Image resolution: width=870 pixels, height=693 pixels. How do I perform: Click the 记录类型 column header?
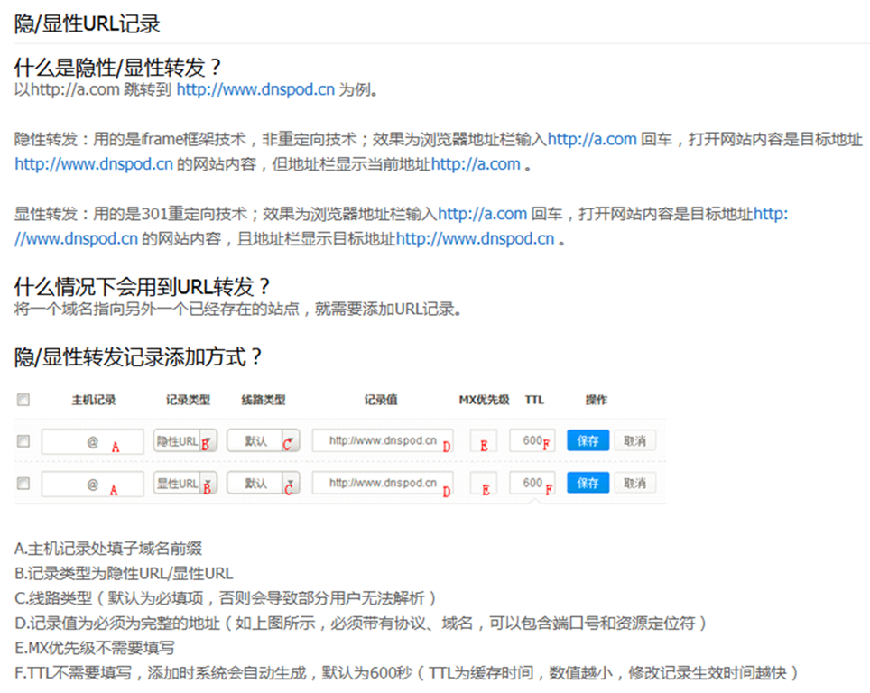(188, 400)
